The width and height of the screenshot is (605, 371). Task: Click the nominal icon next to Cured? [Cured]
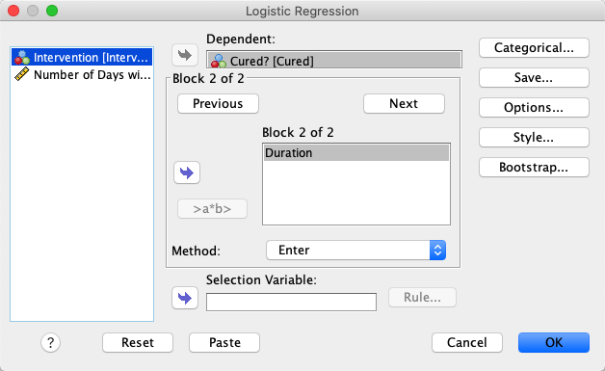219,61
